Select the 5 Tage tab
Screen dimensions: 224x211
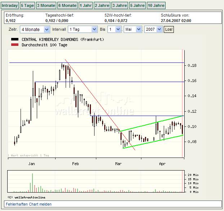pos(27,5)
